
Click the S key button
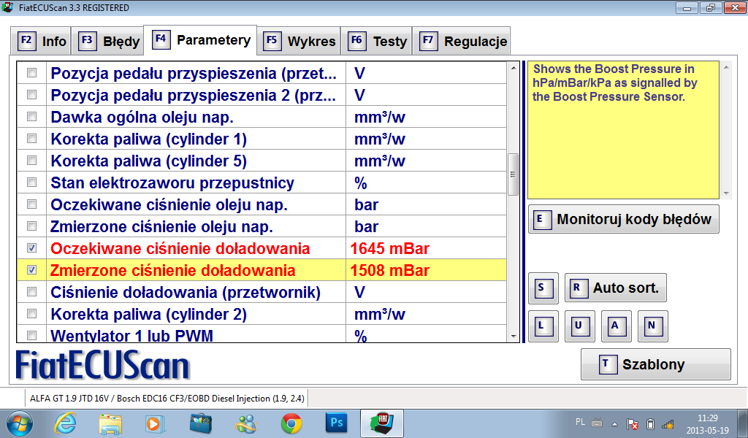tap(543, 288)
